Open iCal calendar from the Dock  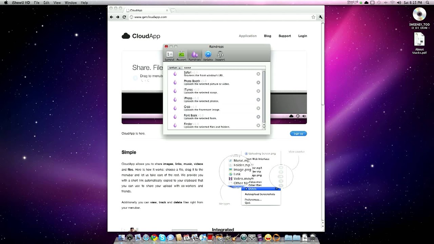[x=186, y=238]
